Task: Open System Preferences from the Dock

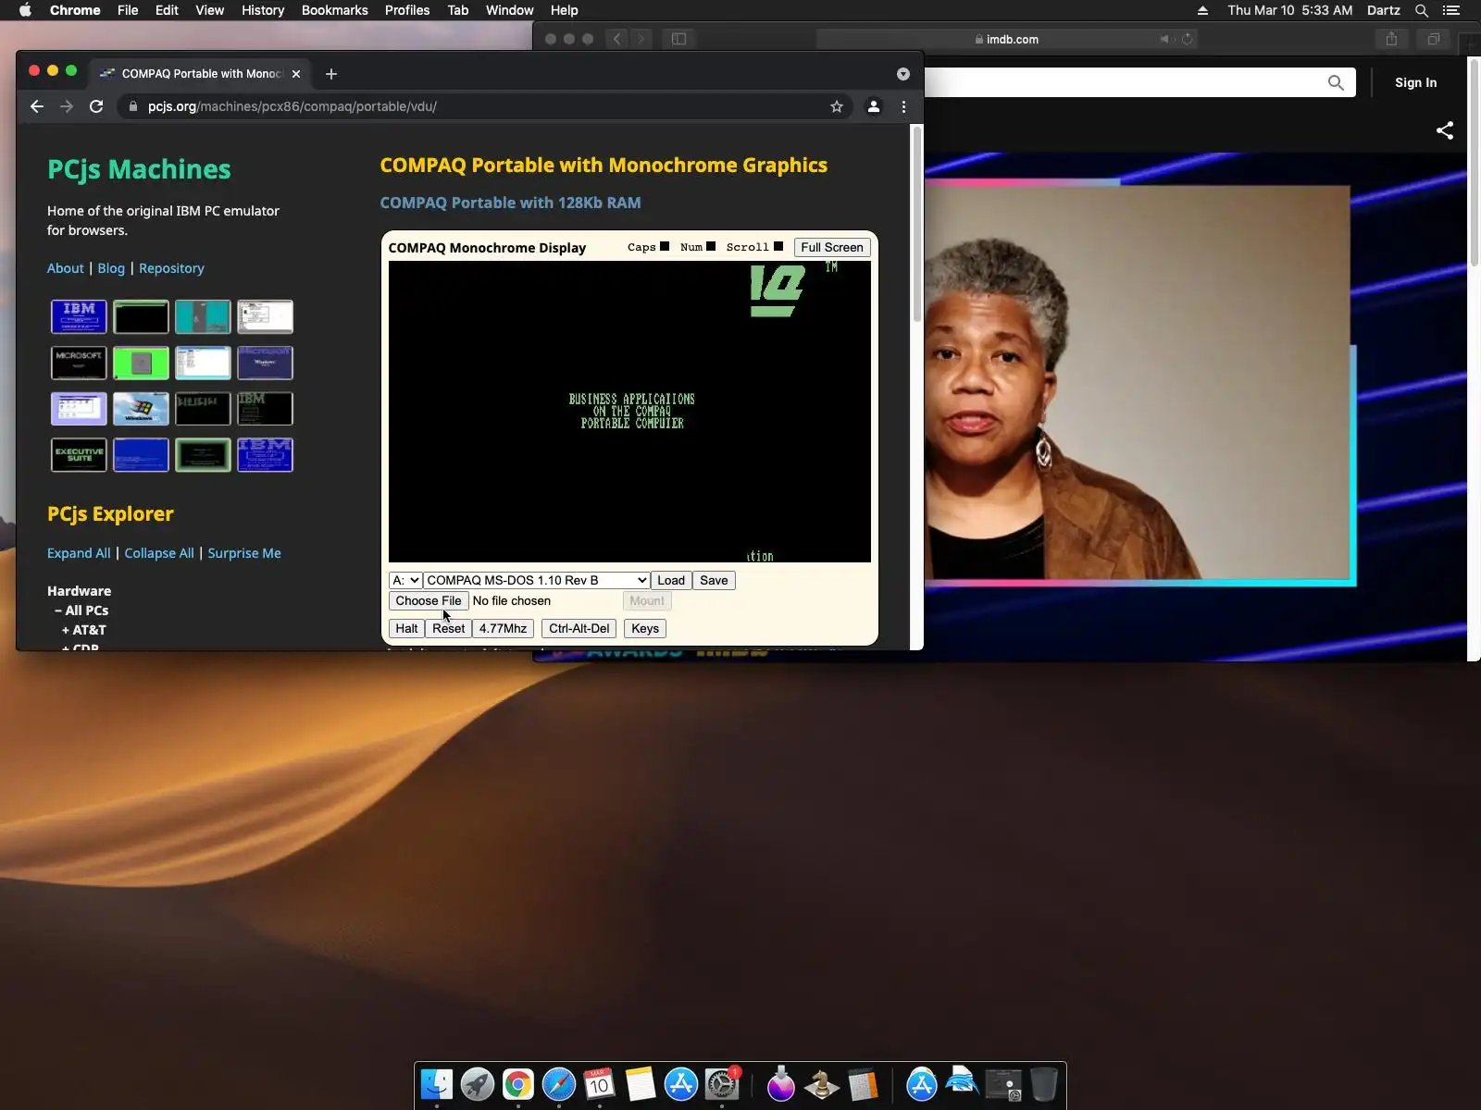Action: (722, 1084)
